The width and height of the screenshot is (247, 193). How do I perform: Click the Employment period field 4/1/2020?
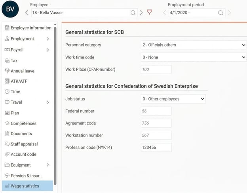197,13
